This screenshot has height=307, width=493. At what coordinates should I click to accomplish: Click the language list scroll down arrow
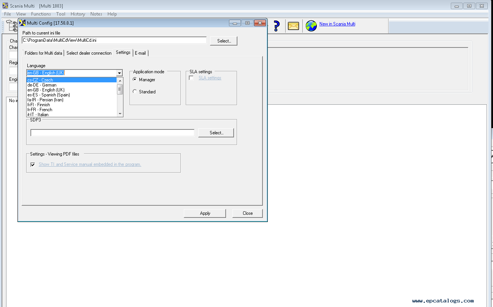[120, 114]
